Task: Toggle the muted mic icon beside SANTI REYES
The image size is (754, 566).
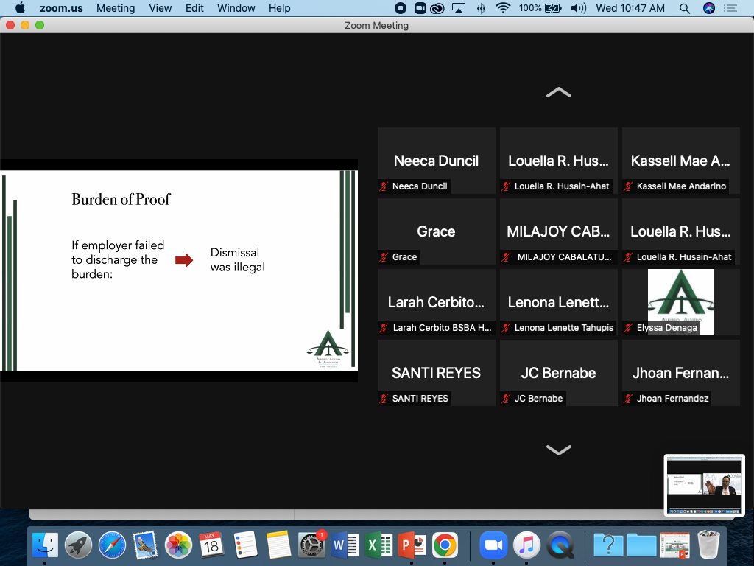Action: click(x=384, y=399)
